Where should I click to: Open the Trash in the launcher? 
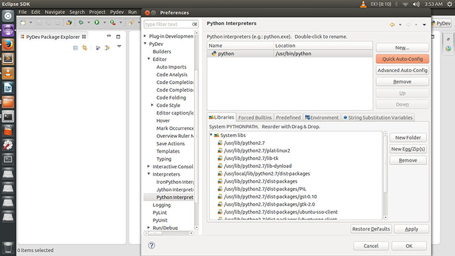[x=8, y=248]
